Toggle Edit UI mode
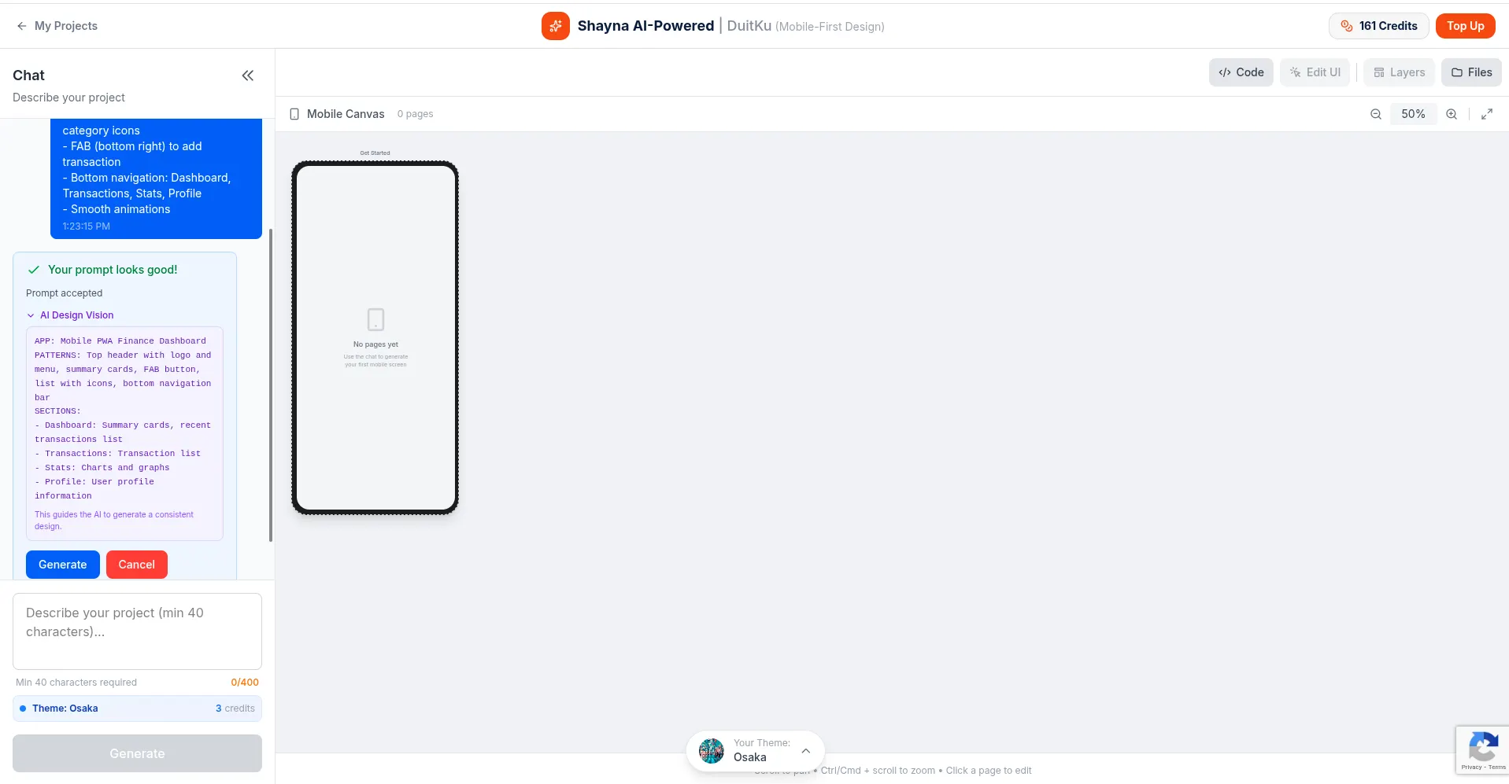The height and width of the screenshot is (784, 1509). (1315, 72)
